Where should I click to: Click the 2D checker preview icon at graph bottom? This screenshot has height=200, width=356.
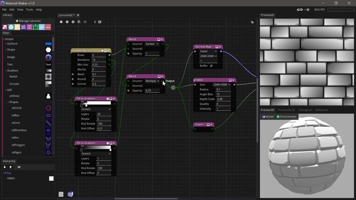61,194
